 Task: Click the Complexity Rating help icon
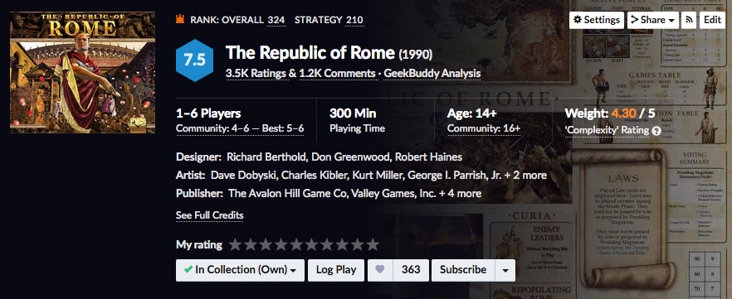(656, 131)
